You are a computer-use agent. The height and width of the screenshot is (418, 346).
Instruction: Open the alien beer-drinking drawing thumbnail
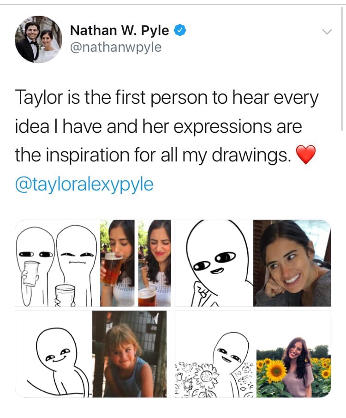coord(57,263)
